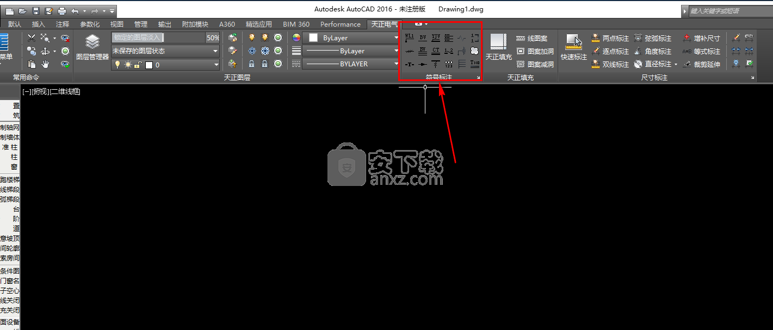The width and height of the screenshot is (773, 330).
Task: Open a file with the folder icon
Action: click(23, 11)
